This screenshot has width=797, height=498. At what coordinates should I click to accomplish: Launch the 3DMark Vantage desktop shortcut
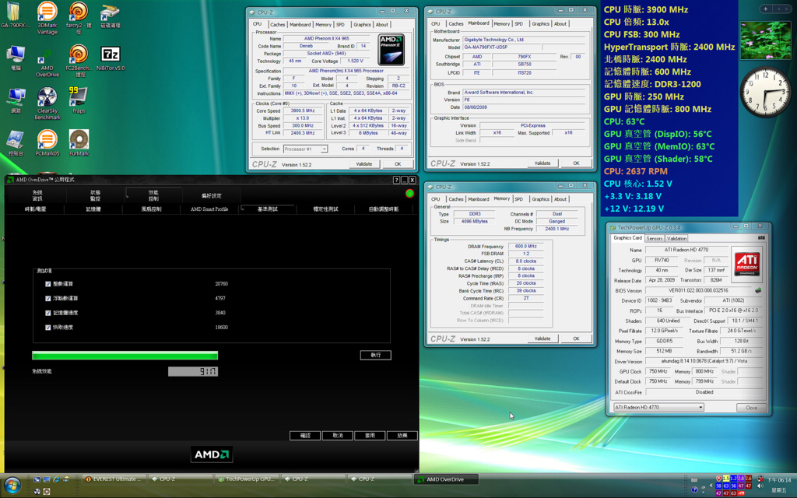(x=47, y=19)
